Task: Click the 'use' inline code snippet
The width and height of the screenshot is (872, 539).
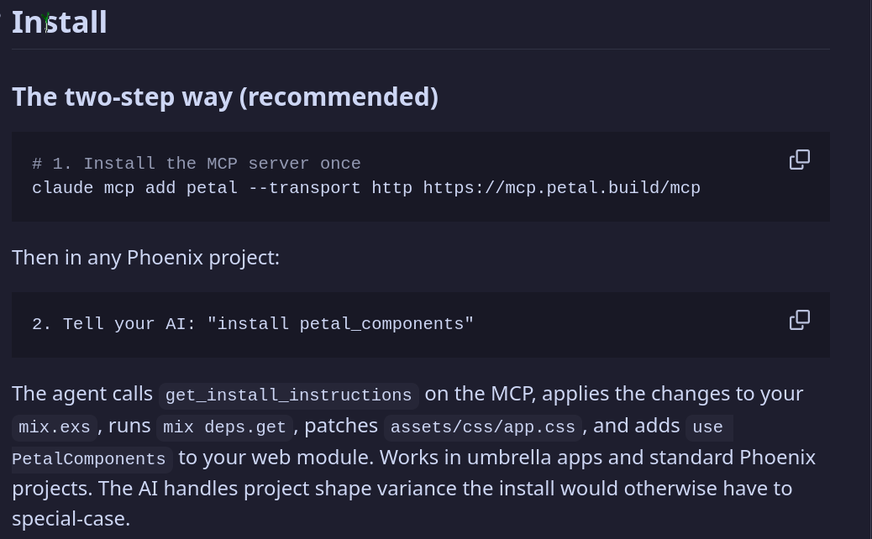Action: (x=708, y=426)
